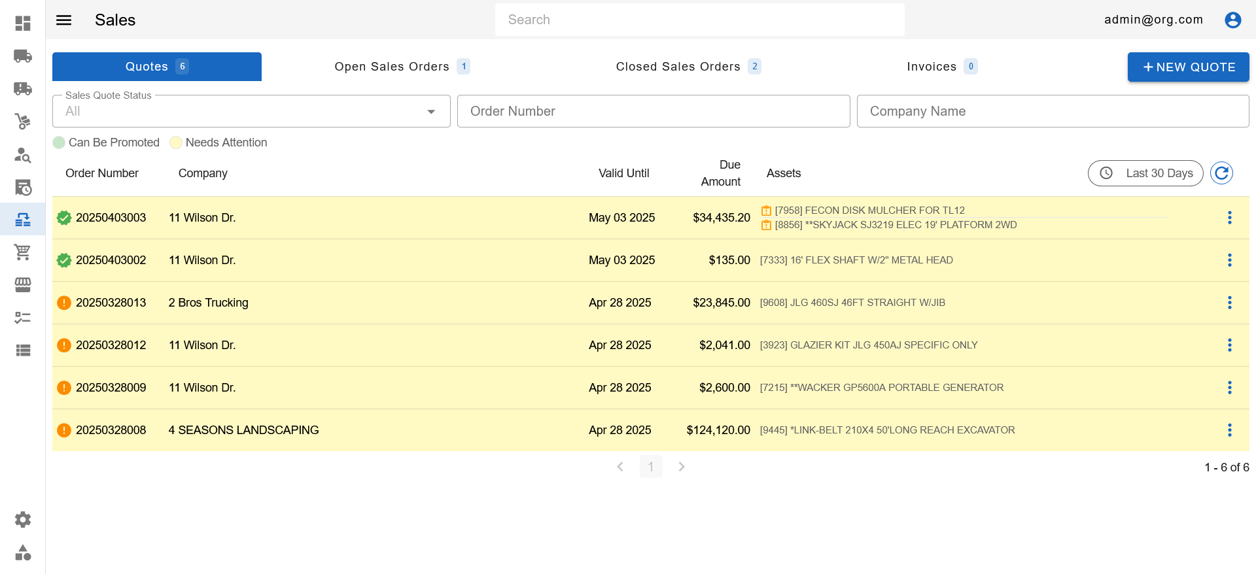Click asset LINK-BELT 210X4 LONG REACH EXCAVATOR
1256x574 pixels.
[x=888, y=430]
